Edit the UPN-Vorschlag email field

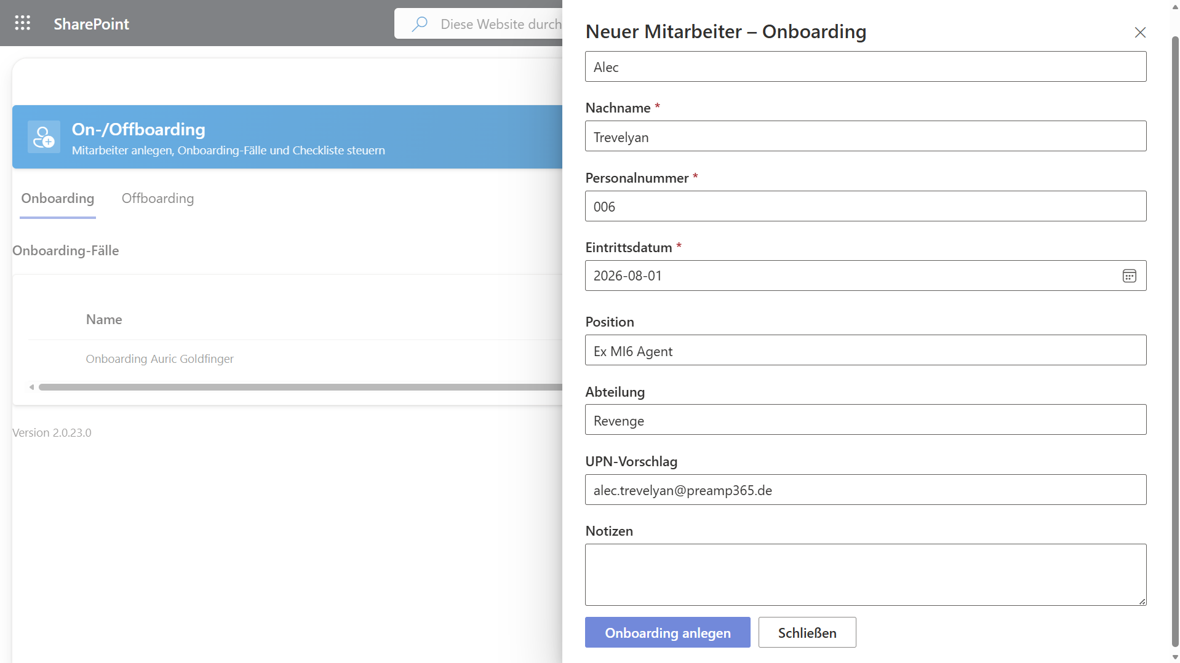coord(866,490)
